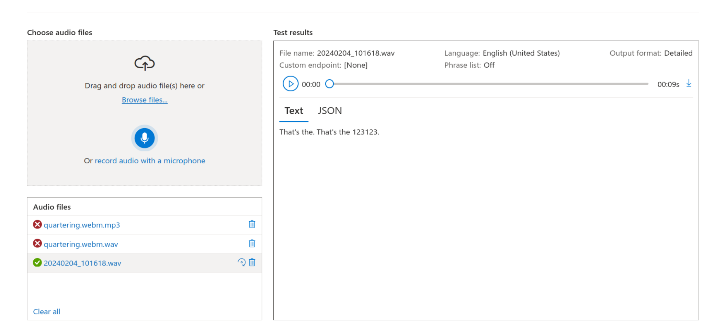The width and height of the screenshot is (715, 331).
Task: Click the red error icon beside quartering.webm.wav
Action: (x=37, y=244)
